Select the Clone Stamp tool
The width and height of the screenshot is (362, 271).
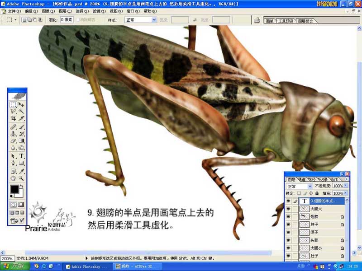click(14, 134)
